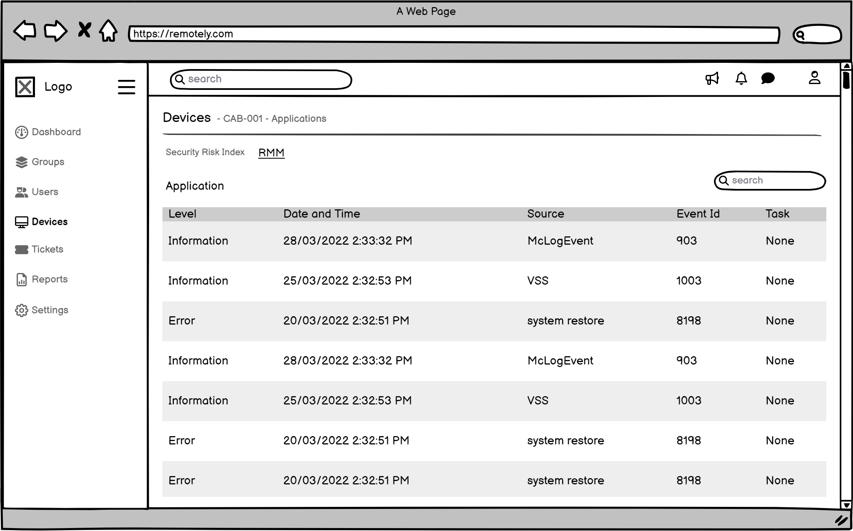Open the chat messages bubble icon

768,78
